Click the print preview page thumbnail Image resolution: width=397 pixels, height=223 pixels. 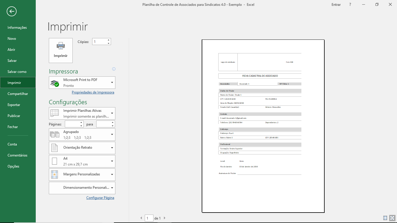(x=263, y=126)
